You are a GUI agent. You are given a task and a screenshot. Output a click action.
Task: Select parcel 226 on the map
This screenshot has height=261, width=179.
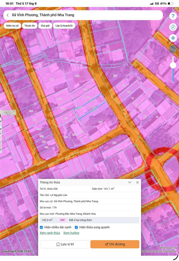pos(40,64)
